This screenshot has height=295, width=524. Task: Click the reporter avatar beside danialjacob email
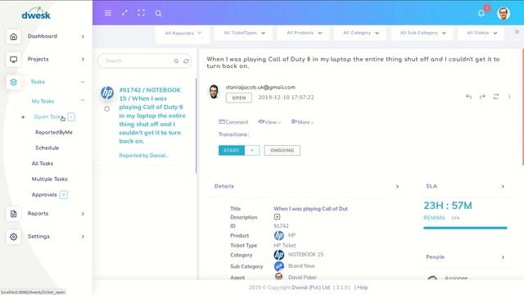214,92
